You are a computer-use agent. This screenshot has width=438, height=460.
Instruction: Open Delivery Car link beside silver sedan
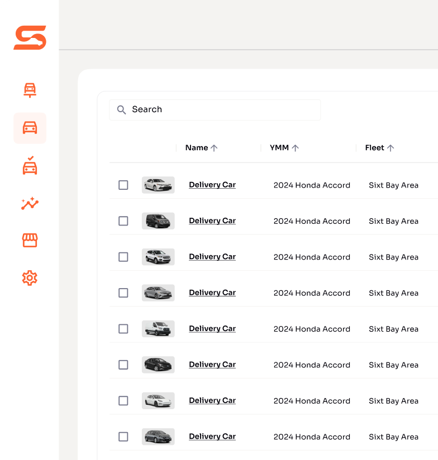[212, 293]
